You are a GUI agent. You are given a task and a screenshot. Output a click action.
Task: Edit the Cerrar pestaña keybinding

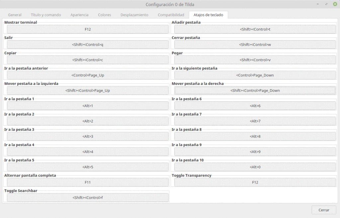click(x=255, y=44)
